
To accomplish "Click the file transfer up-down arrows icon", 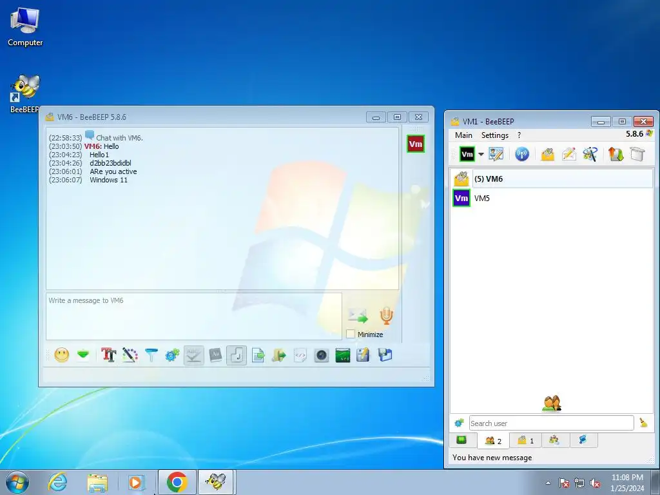I will pyautogui.click(x=616, y=154).
